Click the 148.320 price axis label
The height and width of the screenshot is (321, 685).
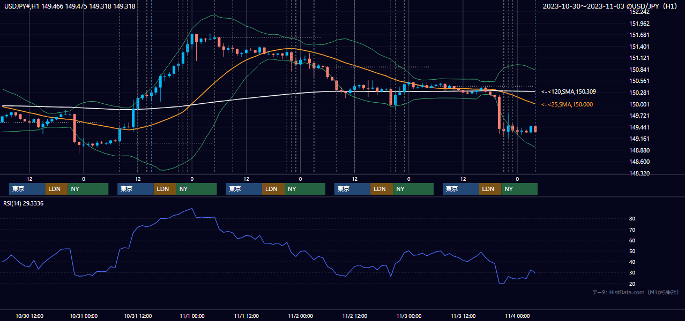pyautogui.click(x=639, y=173)
